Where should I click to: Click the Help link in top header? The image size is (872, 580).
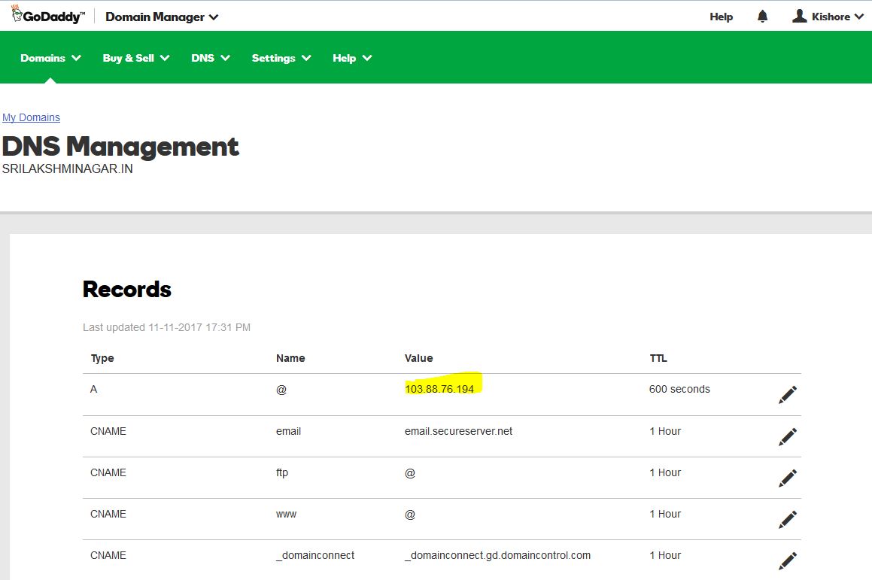point(721,17)
